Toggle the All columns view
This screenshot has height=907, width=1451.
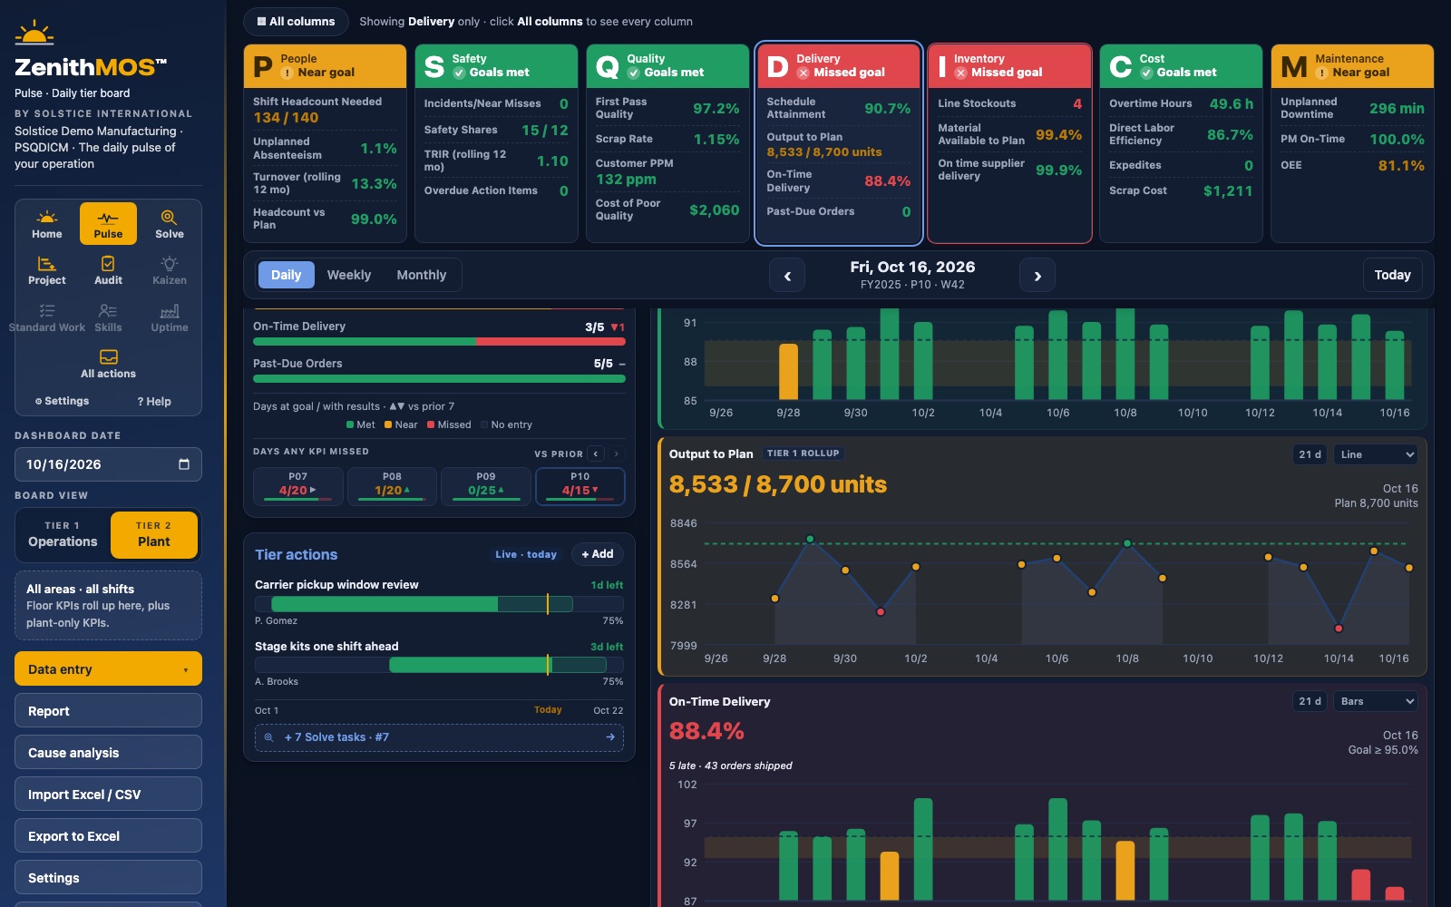pyautogui.click(x=296, y=22)
